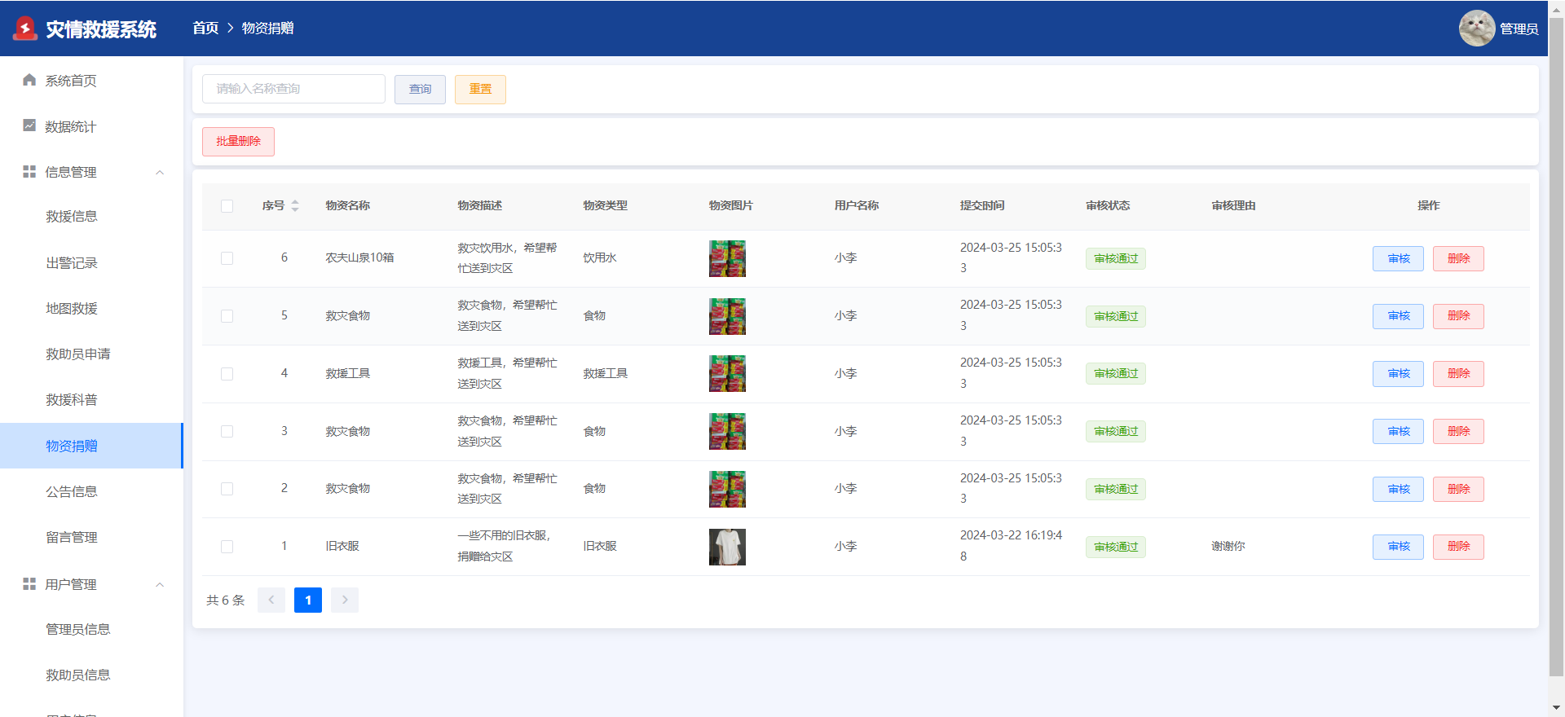This screenshot has height=717, width=1565.
Task: Click 审核 for the 救援工具 row
Action: tap(1398, 374)
